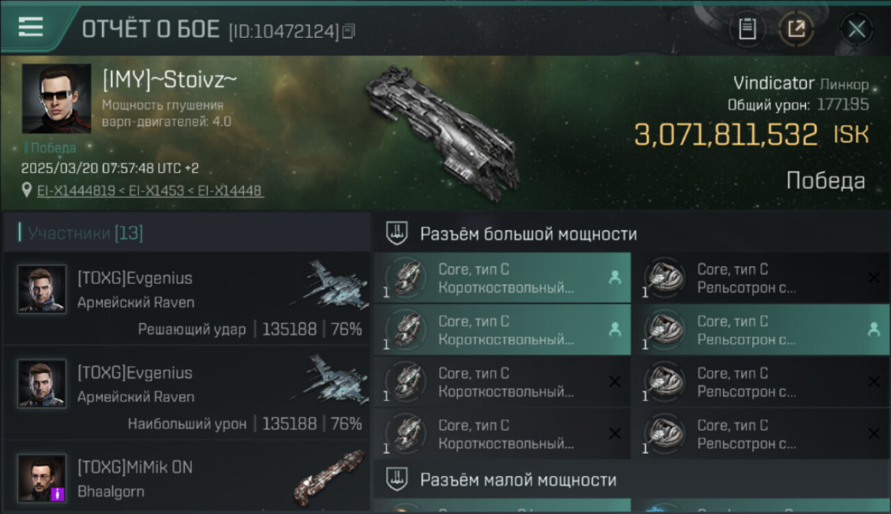The height and width of the screenshot is (514, 891).
Task: Click person marker on second Короткоствольный module
Action: click(615, 330)
